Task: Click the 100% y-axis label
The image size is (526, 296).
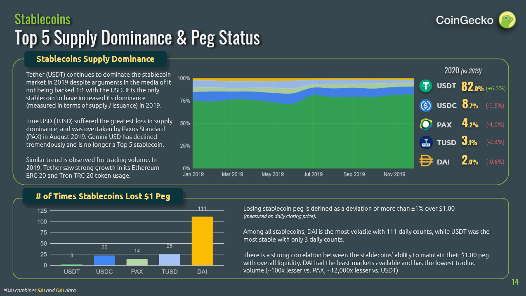Action: pos(184,78)
